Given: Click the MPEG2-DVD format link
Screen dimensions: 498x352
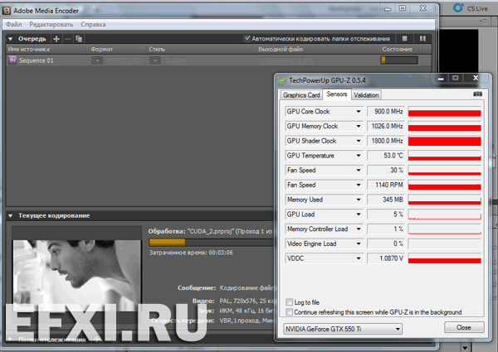Looking at the screenshot, I should (124, 60).
